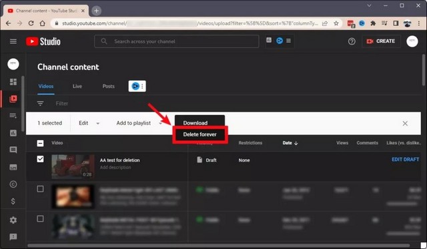427x249 pixels.
Task: Sort by the Date column
Action: [290, 143]
